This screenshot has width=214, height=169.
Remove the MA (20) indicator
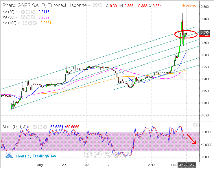point(33,12)
